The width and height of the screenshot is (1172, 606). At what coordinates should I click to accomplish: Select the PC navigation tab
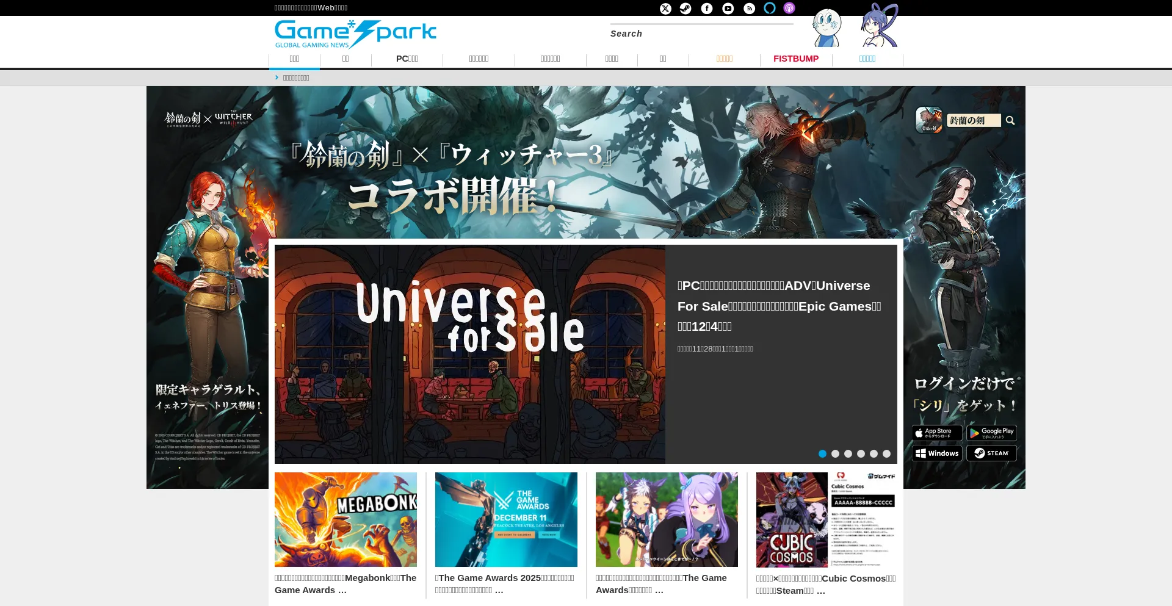pyautogui.click(x=407, y=59)
